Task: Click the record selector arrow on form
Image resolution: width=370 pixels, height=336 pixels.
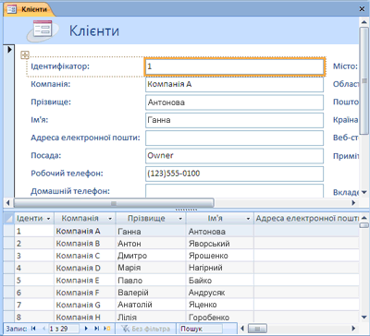Action: pos(9,49)
